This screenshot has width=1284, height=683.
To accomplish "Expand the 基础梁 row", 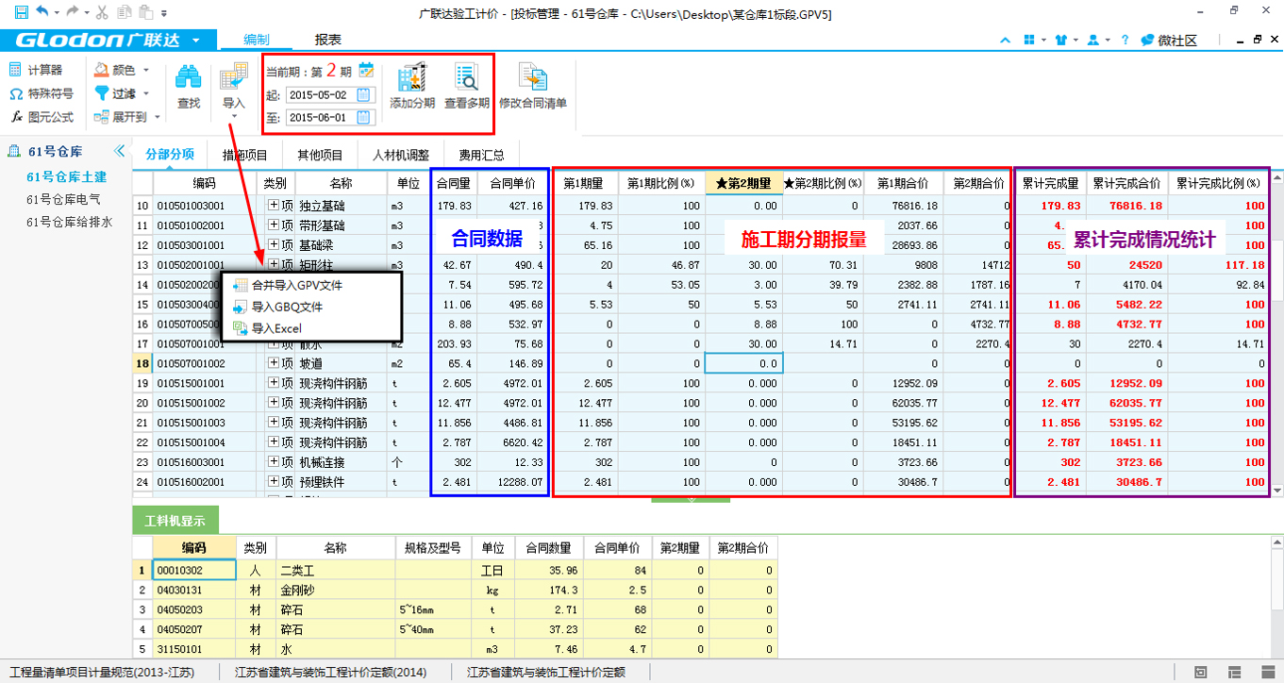I will point(275,245).
